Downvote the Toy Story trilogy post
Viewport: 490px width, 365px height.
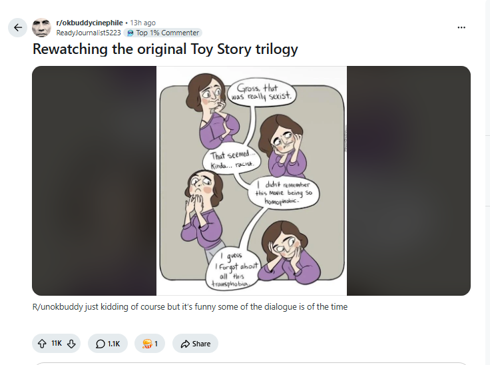click(71, 344)
